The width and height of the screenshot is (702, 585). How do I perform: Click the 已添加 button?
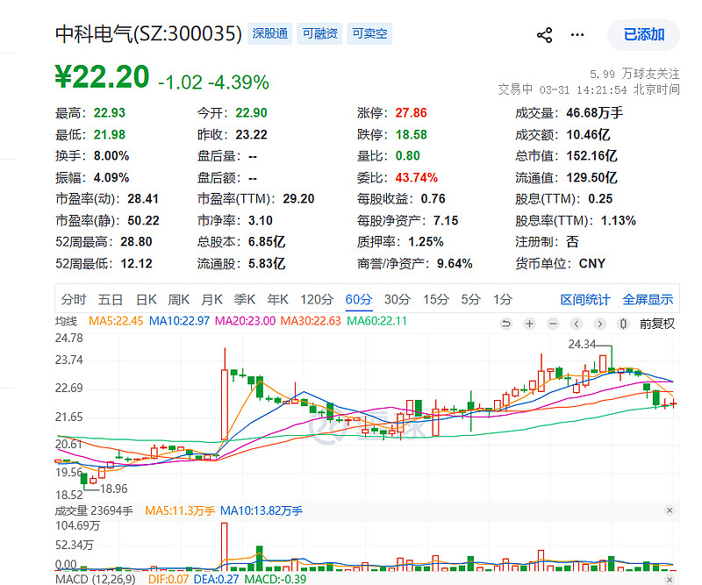pos(644,34)
